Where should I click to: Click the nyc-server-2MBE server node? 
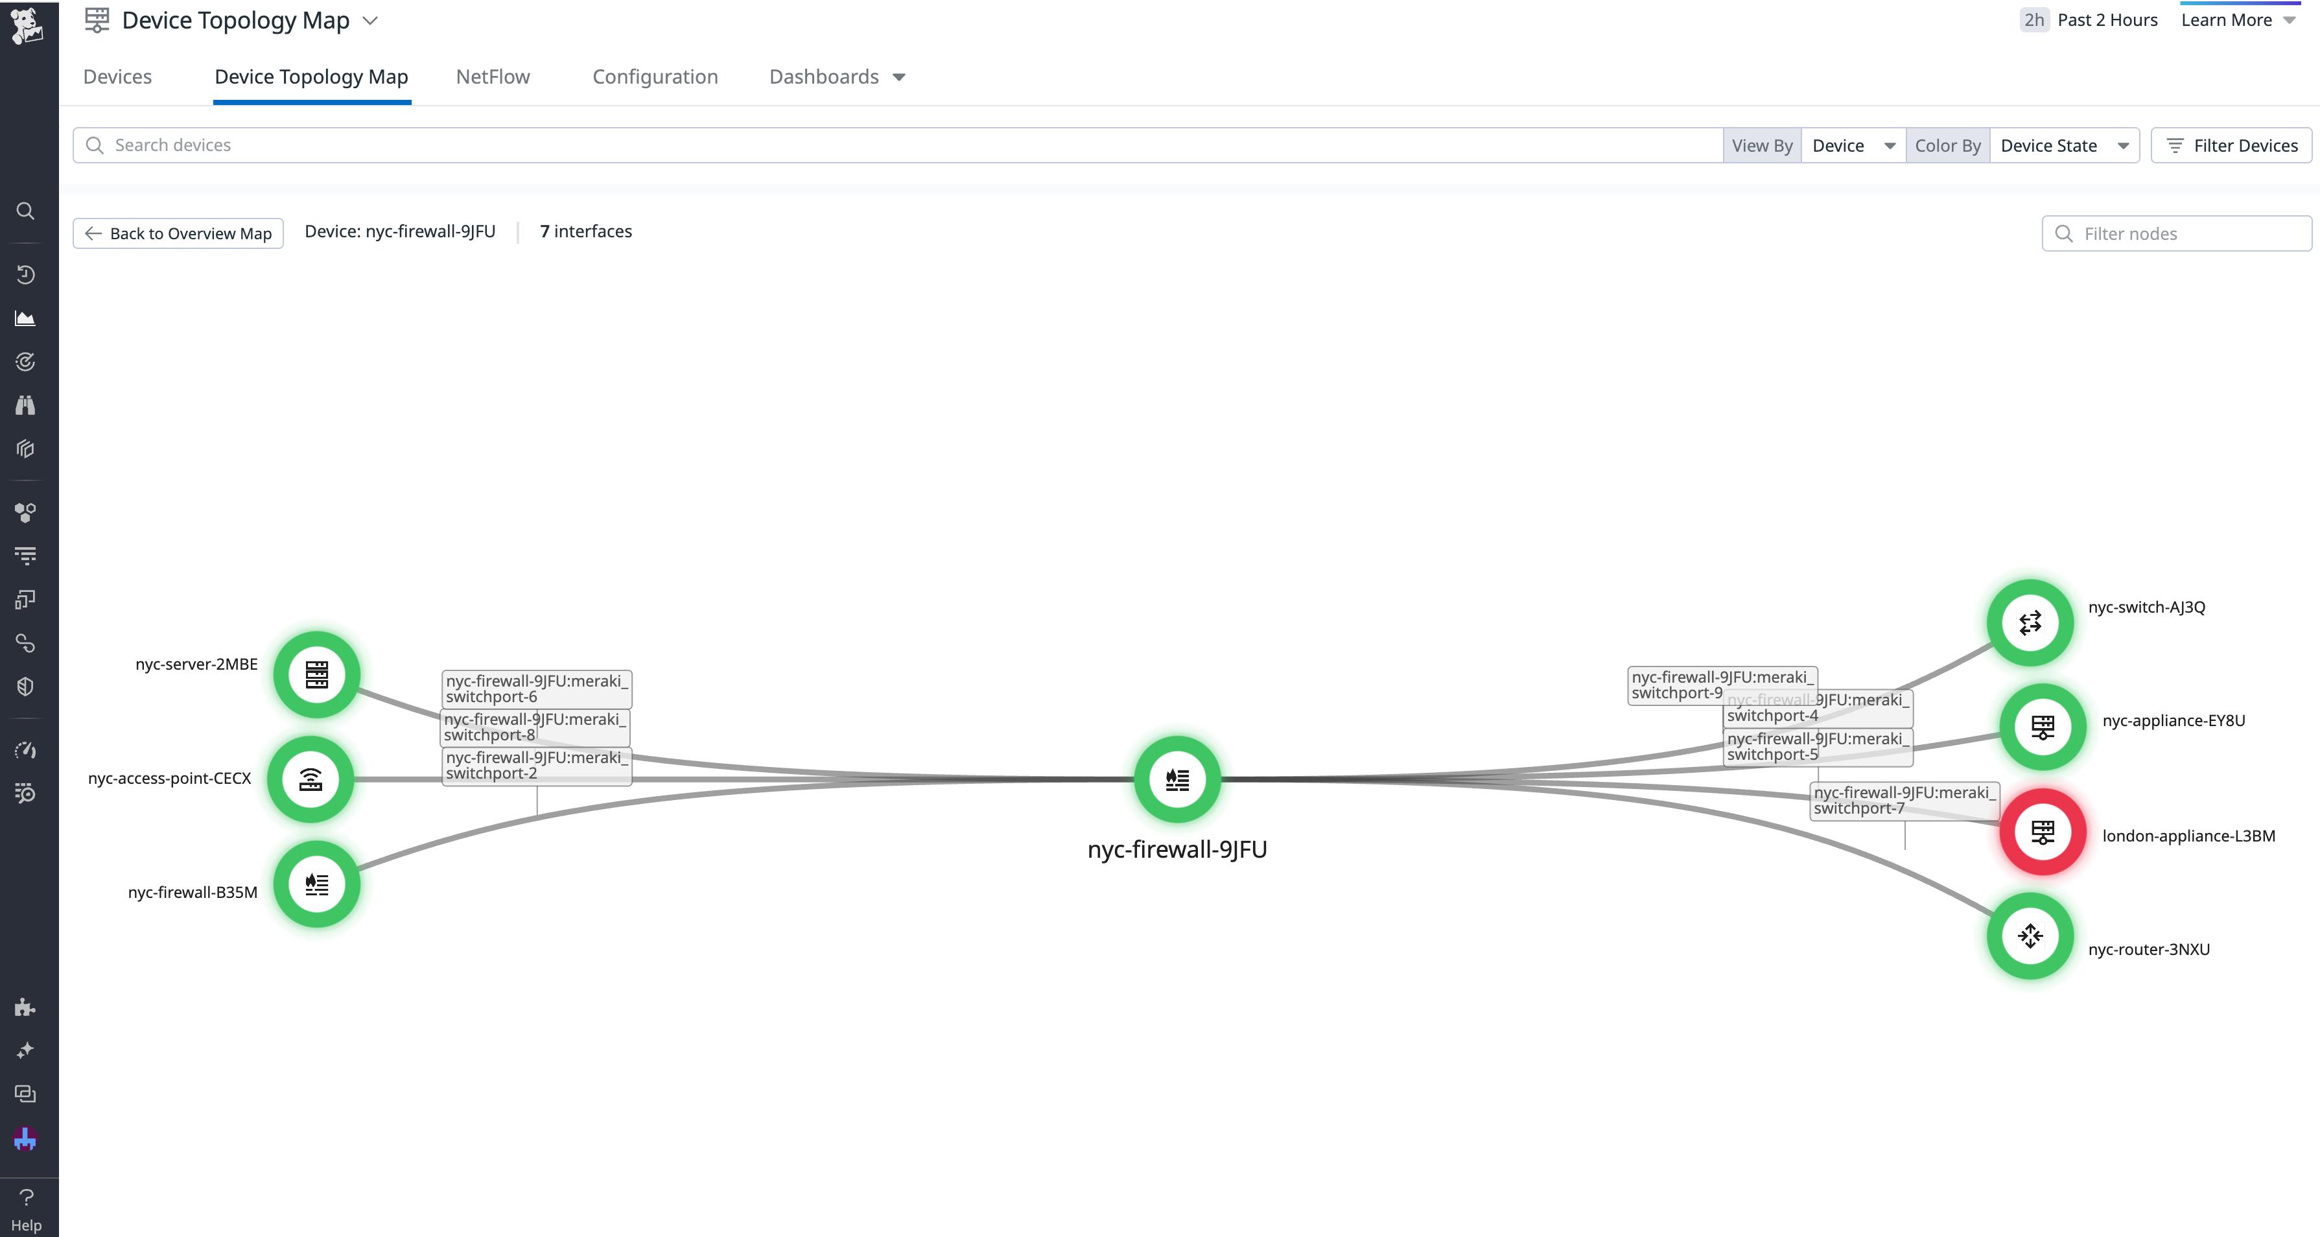[316, 674]
